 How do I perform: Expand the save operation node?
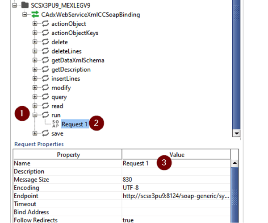point(35,133)
